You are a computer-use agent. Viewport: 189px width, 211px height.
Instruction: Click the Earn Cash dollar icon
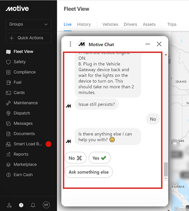[x=8, y=175]
